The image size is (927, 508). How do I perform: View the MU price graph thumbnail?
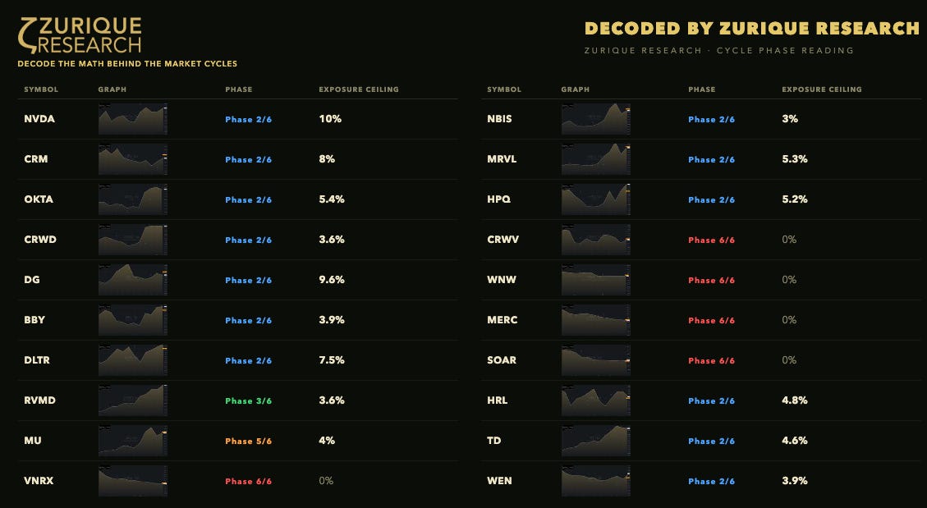[132, 441]
